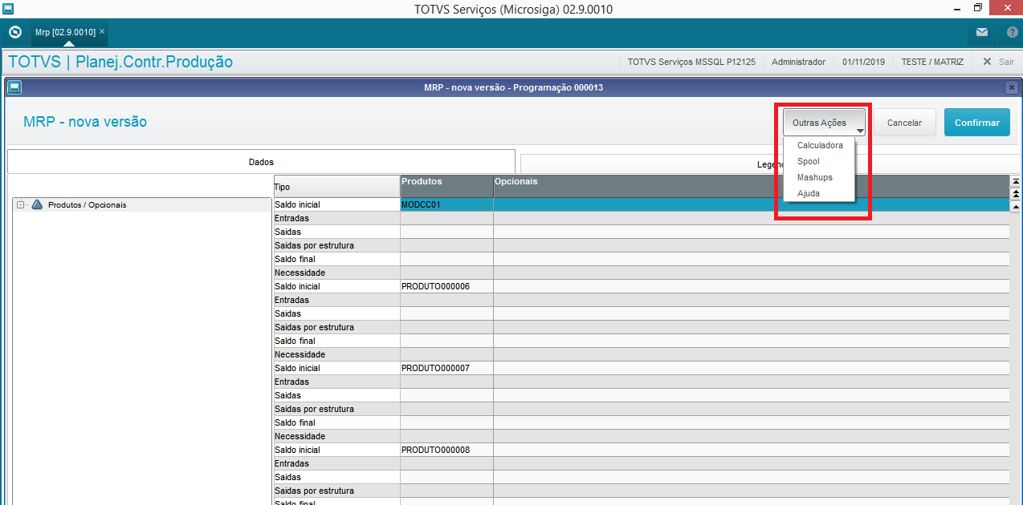Select the PRODUTO000008 cell

tap(446, 450)
